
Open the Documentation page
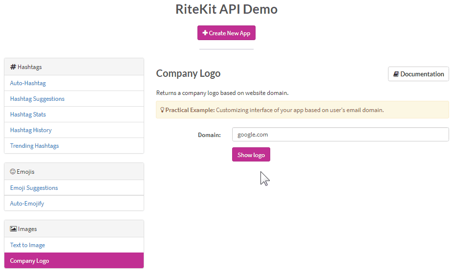418,74
